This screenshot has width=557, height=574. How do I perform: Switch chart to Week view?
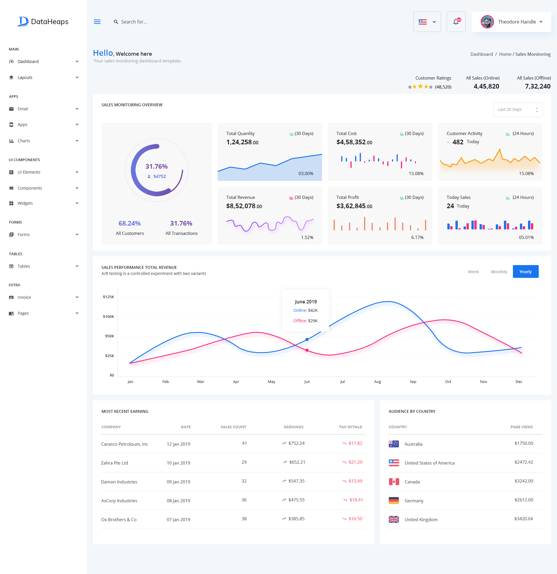pos(473,271)
